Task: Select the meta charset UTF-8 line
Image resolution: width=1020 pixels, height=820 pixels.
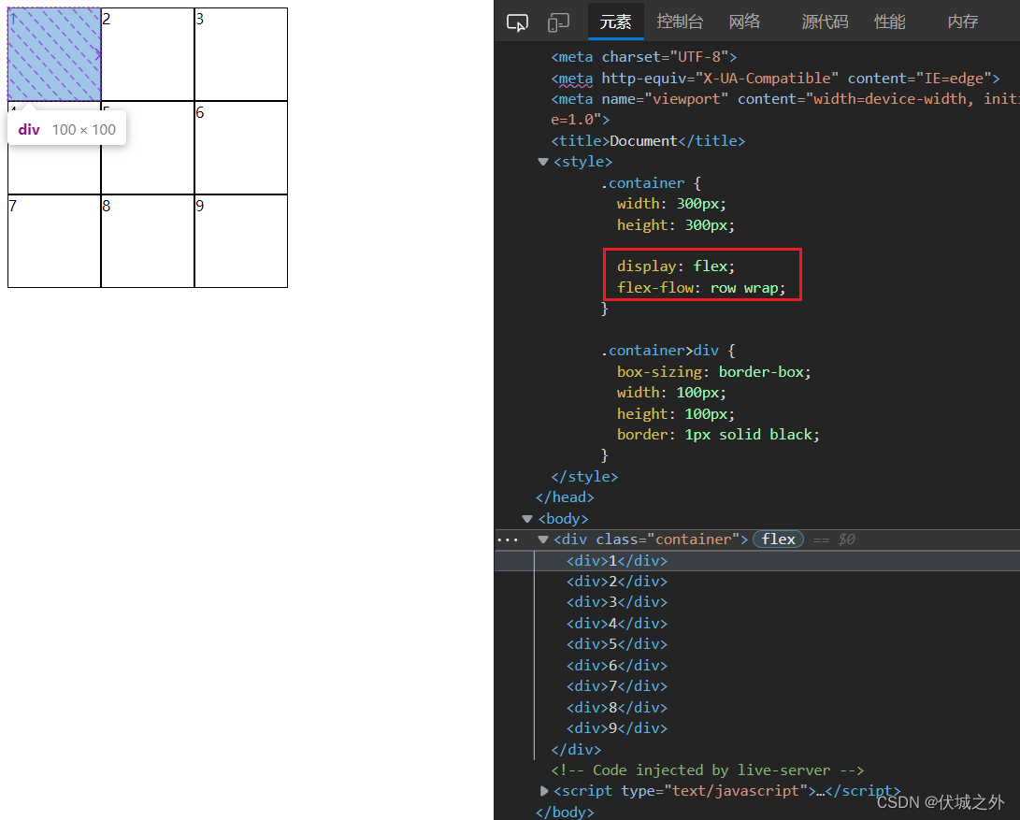Action: [x=644, y=57]
